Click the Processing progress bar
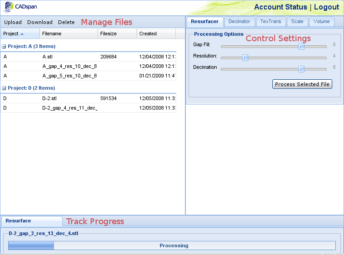This screenshot has height=255, width=344. [x=172, y=245]
